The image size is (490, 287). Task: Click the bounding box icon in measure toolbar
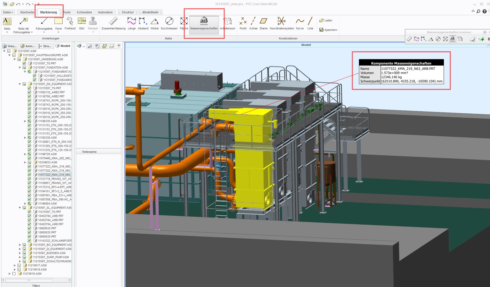click(460, 39)
